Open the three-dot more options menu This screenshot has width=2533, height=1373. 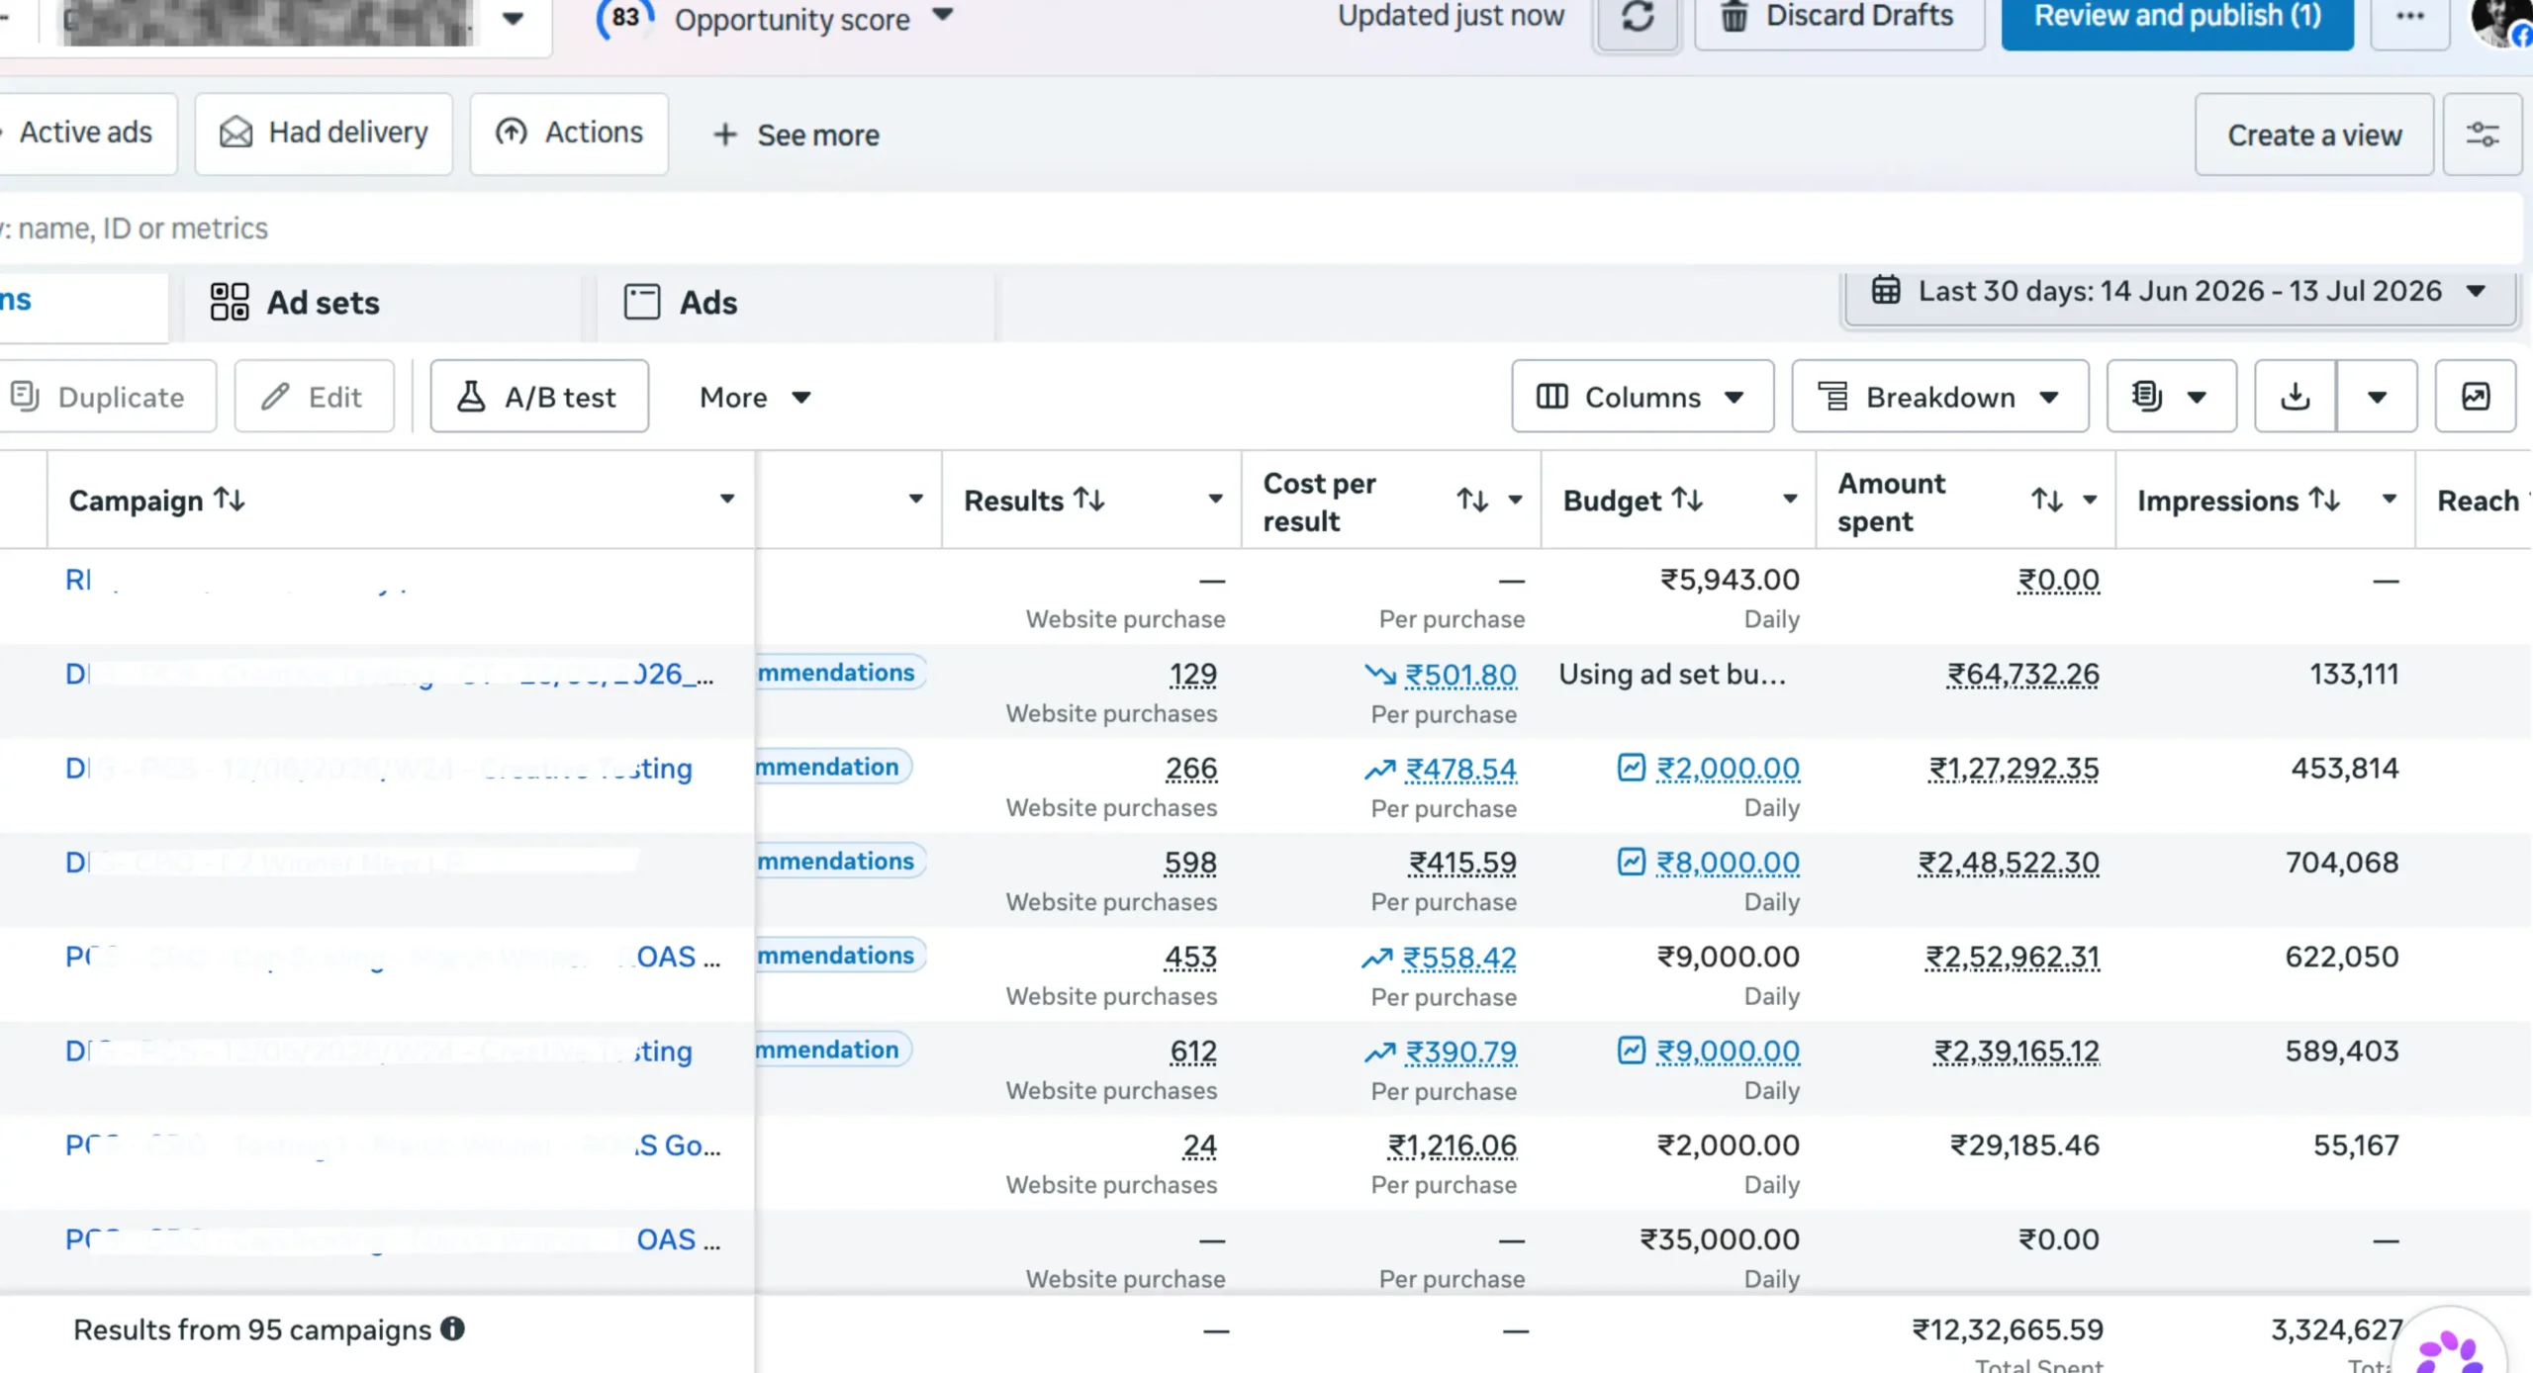[2410, 17]
